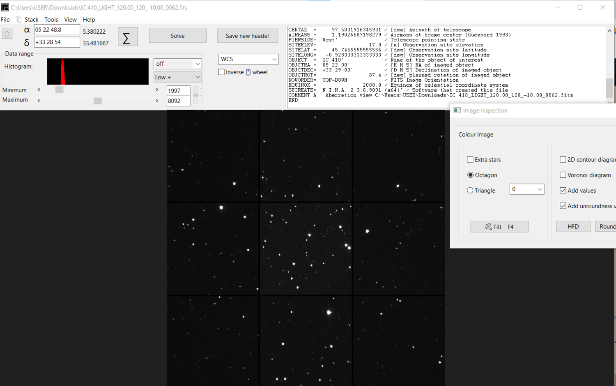Click the END line of the header
The height and width of the screenshot is (386, 616).
[x=293, y=100]
